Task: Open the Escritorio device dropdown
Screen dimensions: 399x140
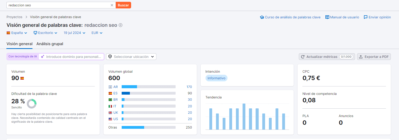Action: tap(45, 33)
